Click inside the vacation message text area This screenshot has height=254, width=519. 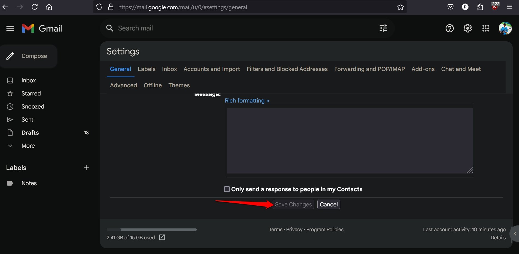350,141
